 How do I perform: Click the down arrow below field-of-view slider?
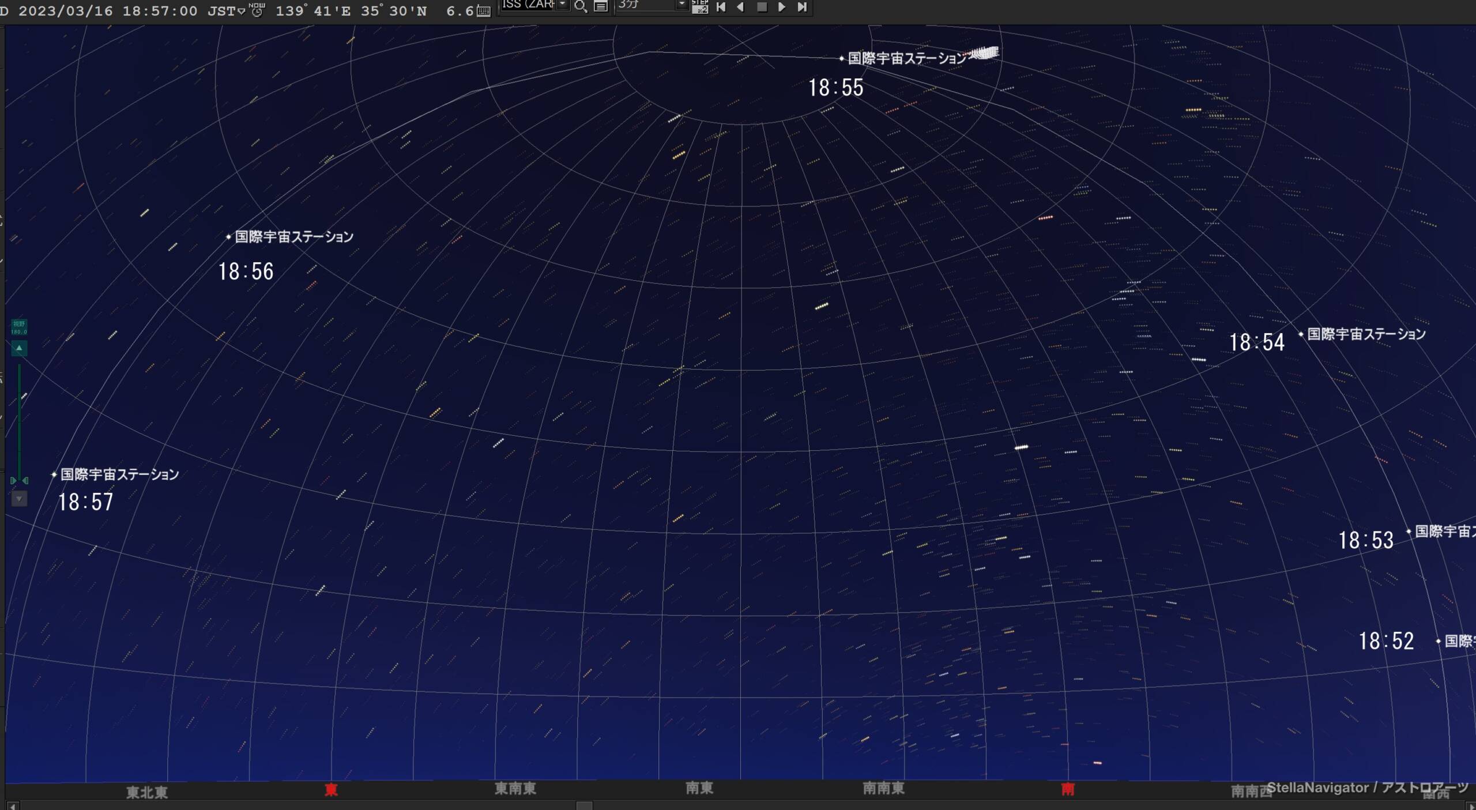click(19, 499)
